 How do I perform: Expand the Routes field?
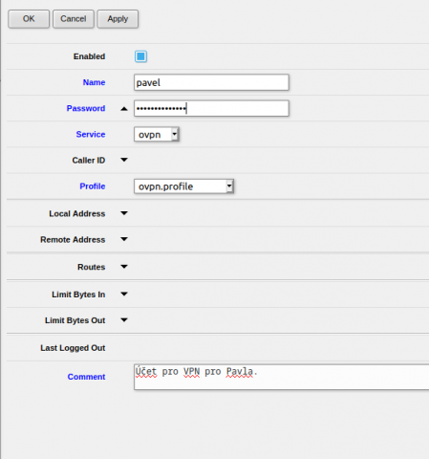pyautogui.click(x=124, y=267)
